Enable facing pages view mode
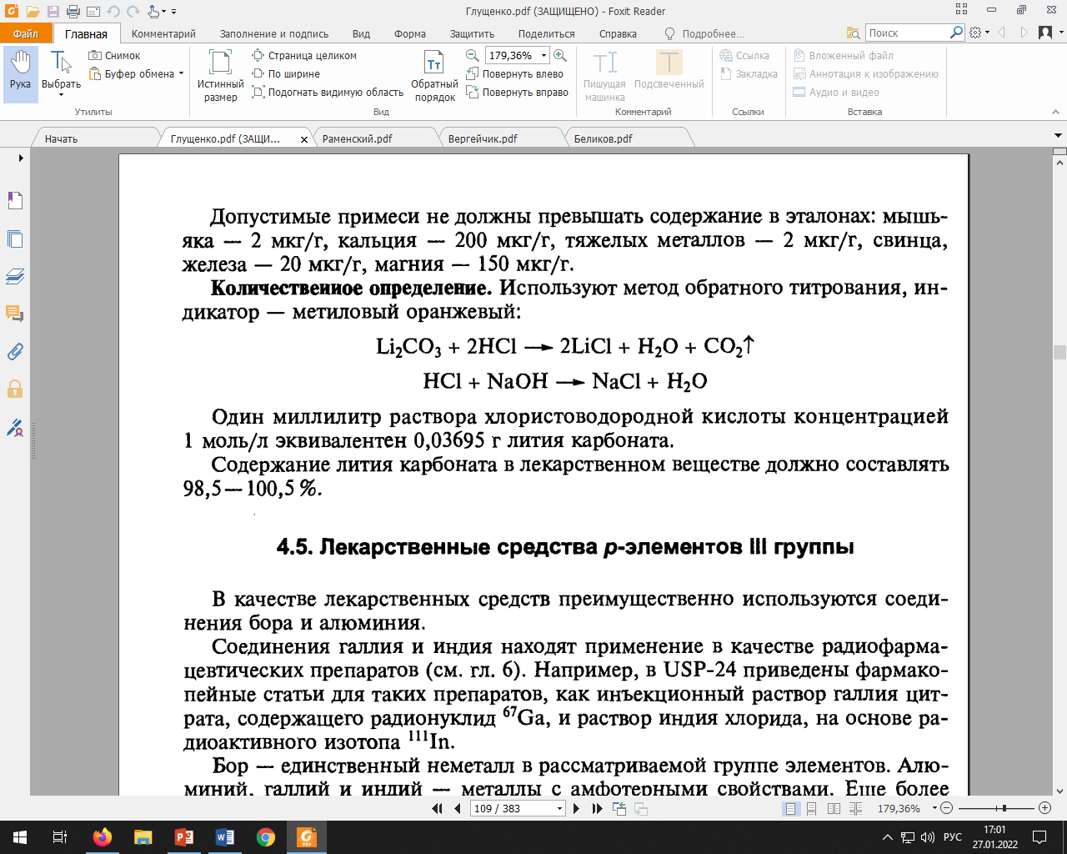 834,808
